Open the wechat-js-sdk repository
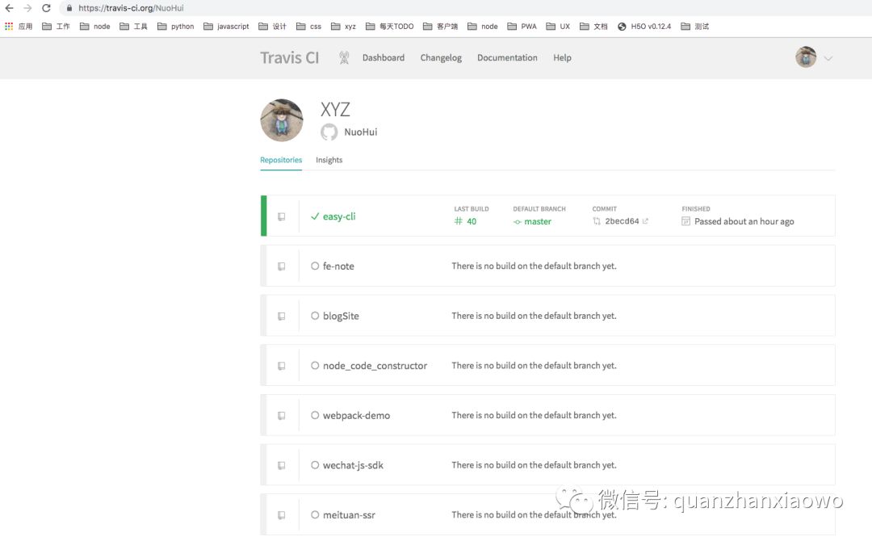The width and height of the screenshot is (872, 541). [353, 465]
